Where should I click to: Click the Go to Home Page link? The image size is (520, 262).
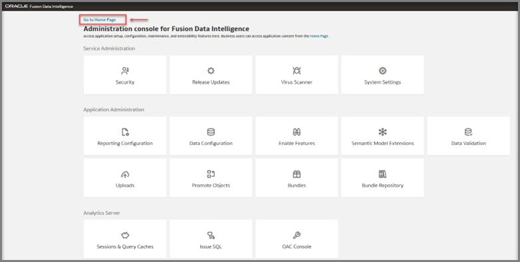[100, 20]
